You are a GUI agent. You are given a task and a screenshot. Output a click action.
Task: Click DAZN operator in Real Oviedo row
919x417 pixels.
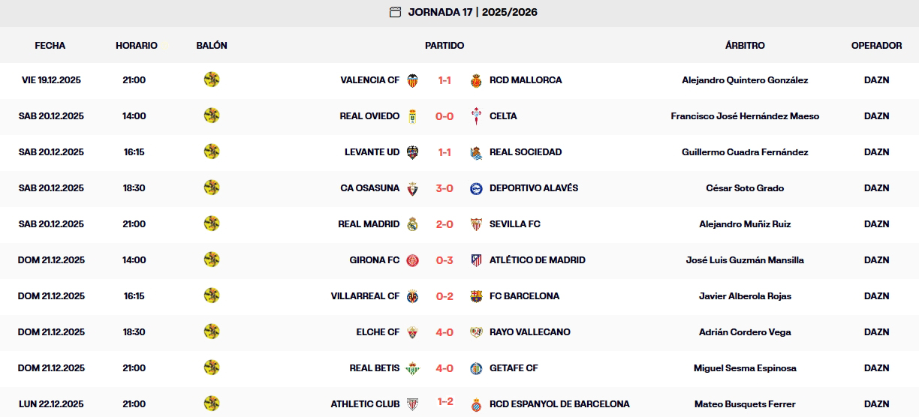[876, 116]
